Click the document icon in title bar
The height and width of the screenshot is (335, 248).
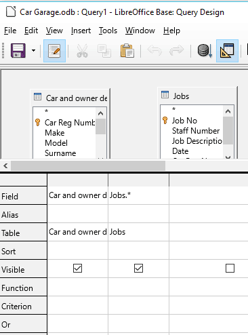[x=11, y=12]
